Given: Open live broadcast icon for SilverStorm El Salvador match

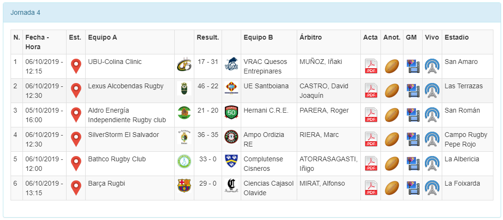Looking at the screenshot, I should (432, 139).
